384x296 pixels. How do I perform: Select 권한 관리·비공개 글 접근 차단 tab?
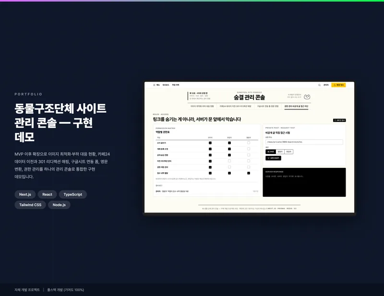296,106
